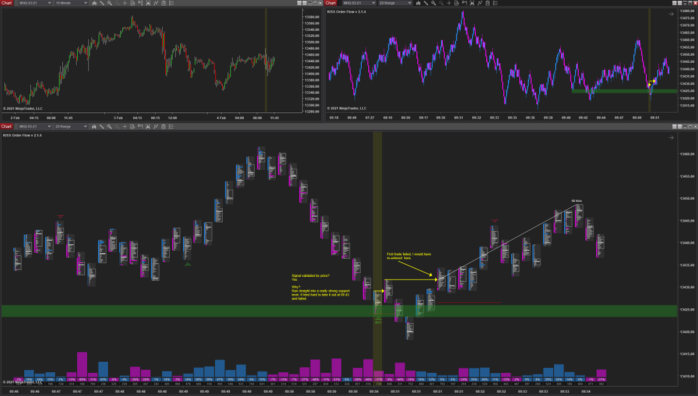
Task: Minimize the top-right chart window
Action: (685, 3)
